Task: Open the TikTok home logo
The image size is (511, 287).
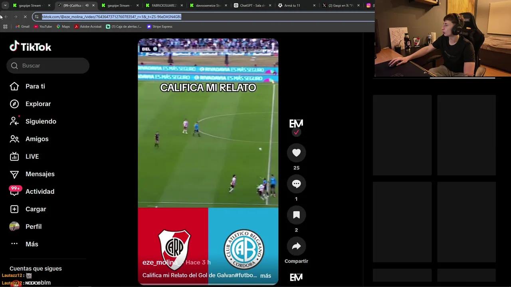Action: [30, 47]
